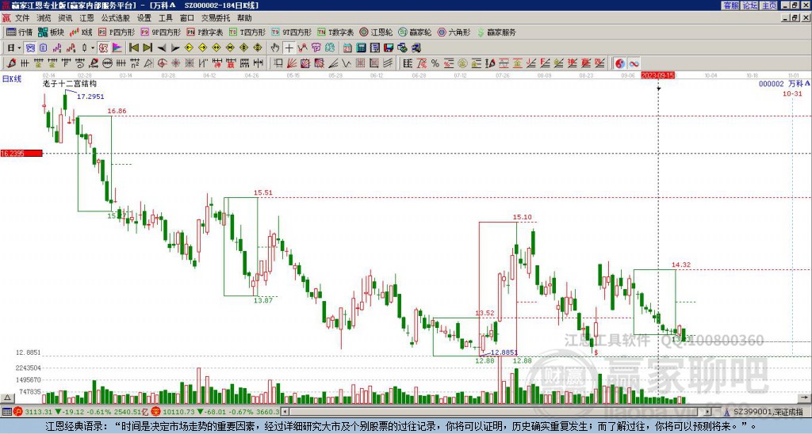This screenshot has width=812, height=434.
Task: Open the 公式选股 menu
Action: pos(116,18)
